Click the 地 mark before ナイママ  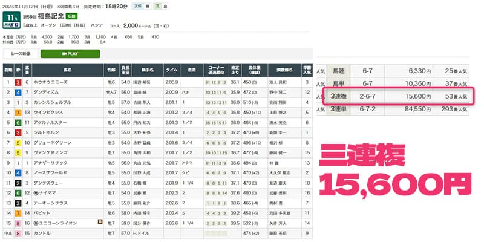click(36, 193)
